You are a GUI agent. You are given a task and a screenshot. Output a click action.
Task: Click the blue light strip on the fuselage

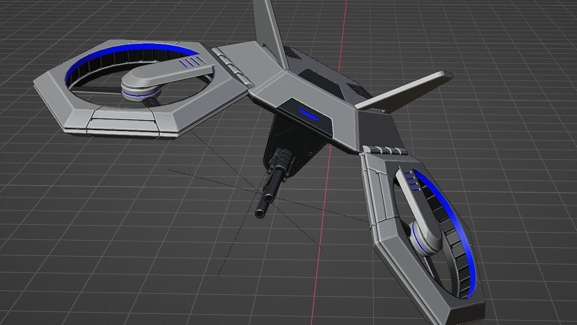tap(309, 115)
